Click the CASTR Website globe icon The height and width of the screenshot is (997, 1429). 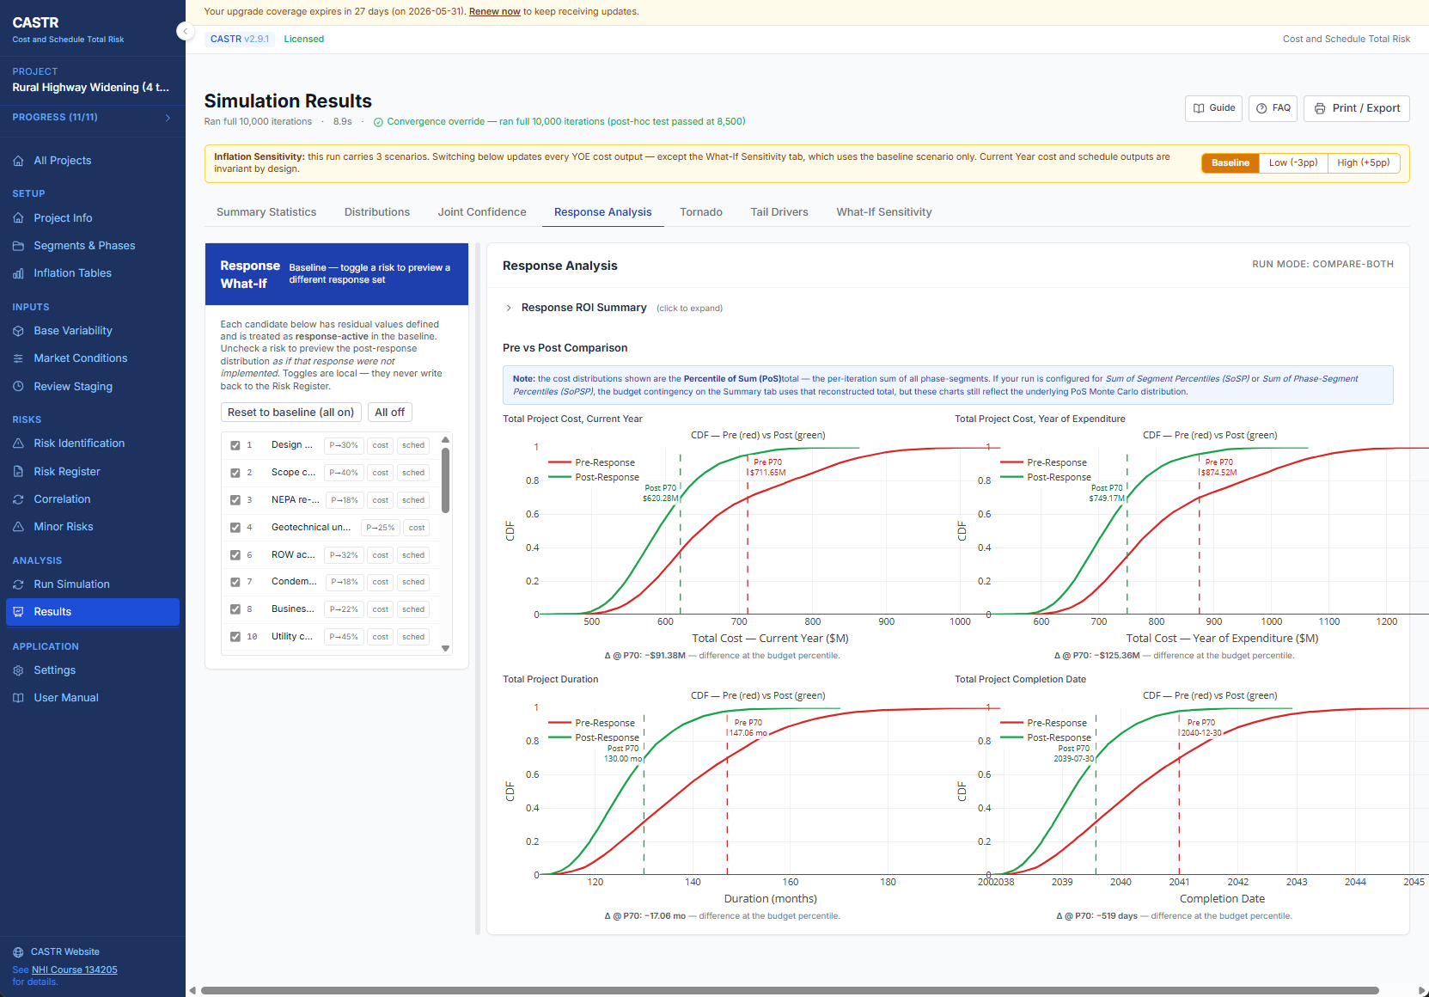pos(18,952)
